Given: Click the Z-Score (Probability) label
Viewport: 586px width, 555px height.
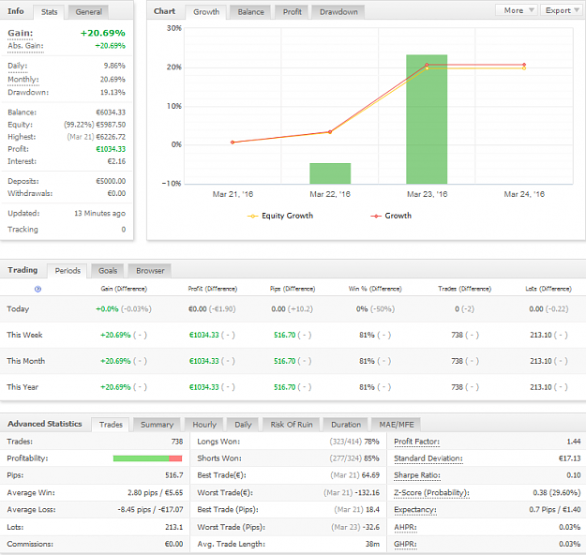Looking at the screenshot, I should point(431,493).
